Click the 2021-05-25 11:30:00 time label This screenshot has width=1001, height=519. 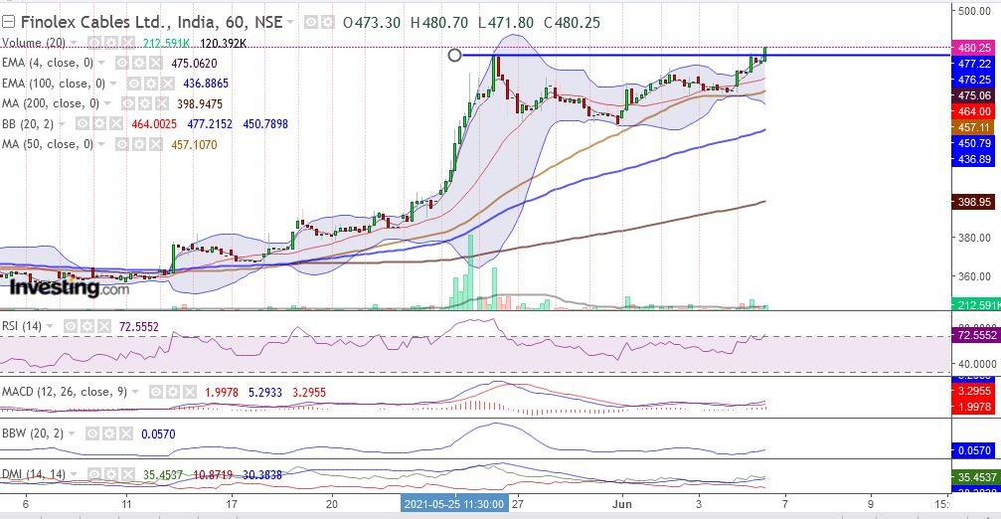(454, 504)
